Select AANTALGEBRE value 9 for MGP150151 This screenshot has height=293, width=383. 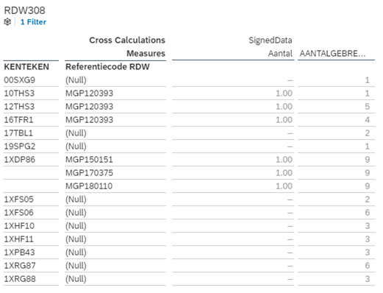(367, 160)
